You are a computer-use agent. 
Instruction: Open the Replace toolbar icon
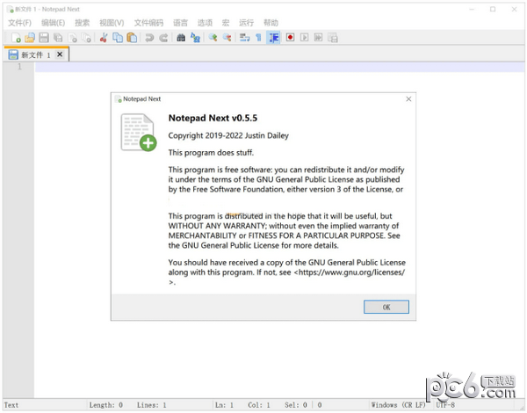click(195, 38)
